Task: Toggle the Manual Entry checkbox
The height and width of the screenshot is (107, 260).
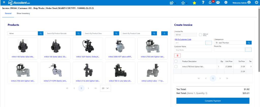Action: pyautogui.click(x=201, y=35)
